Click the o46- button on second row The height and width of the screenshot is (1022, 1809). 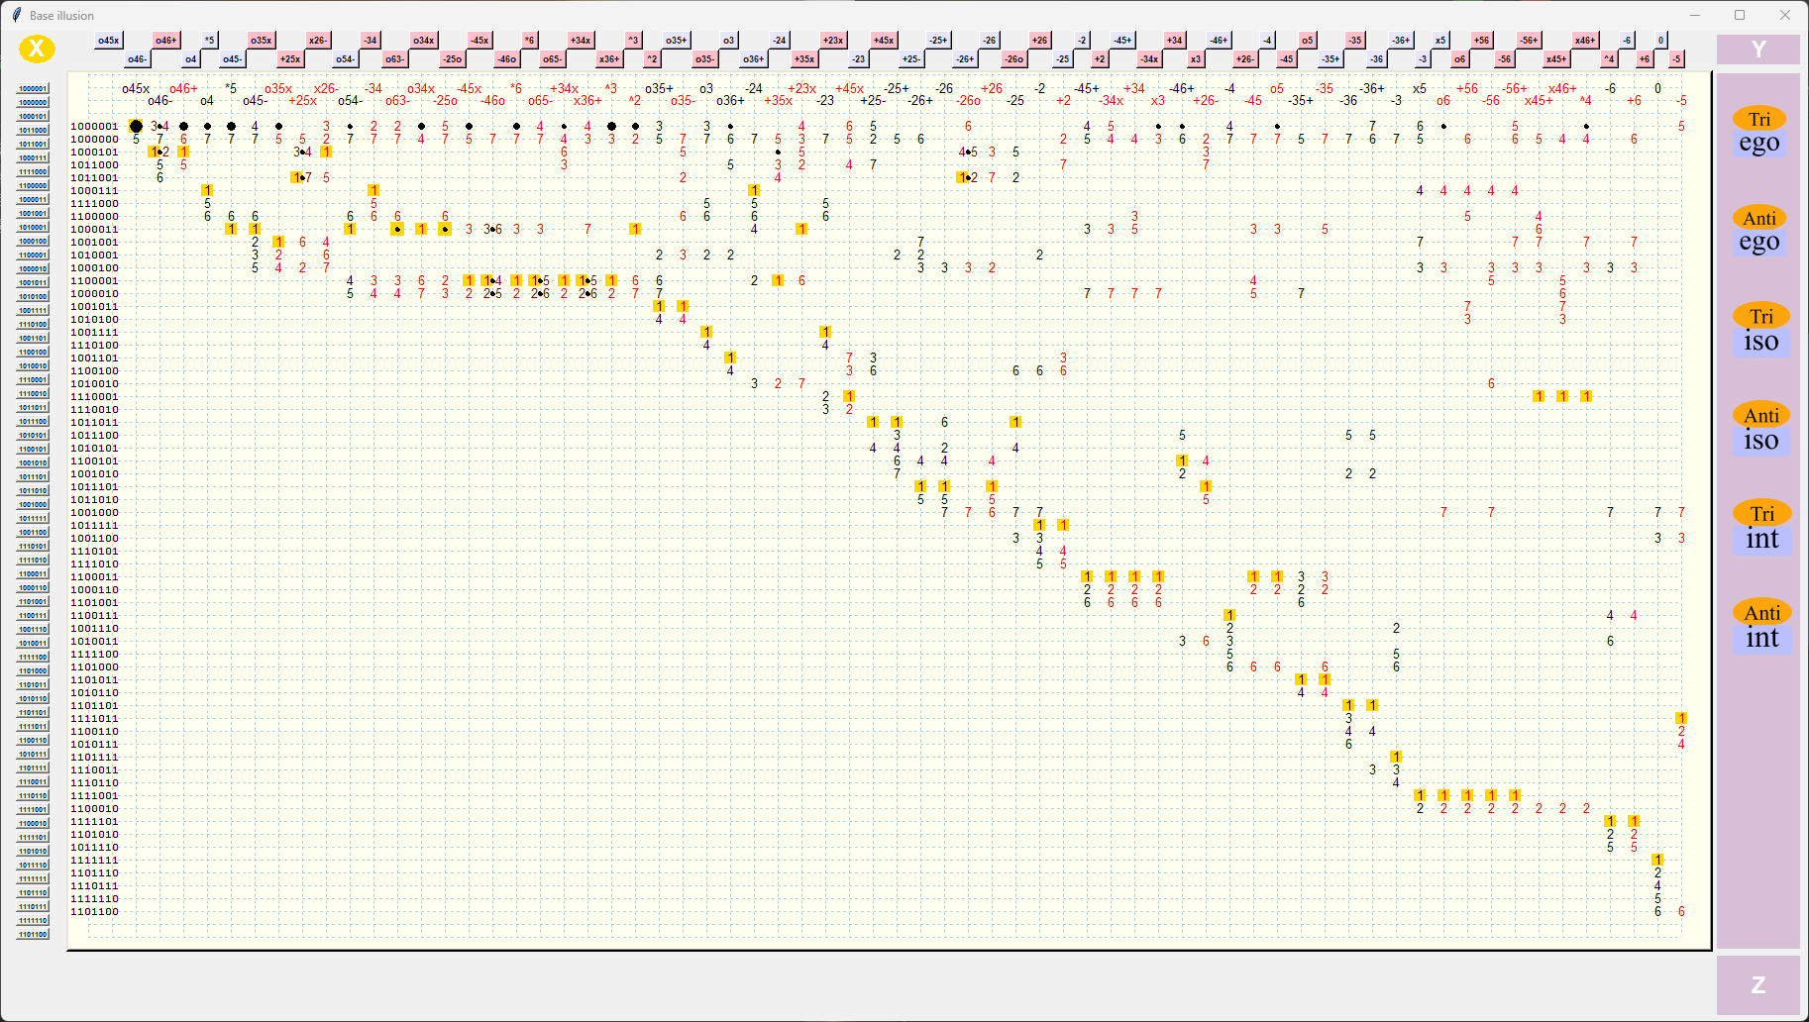coord(136,58)
